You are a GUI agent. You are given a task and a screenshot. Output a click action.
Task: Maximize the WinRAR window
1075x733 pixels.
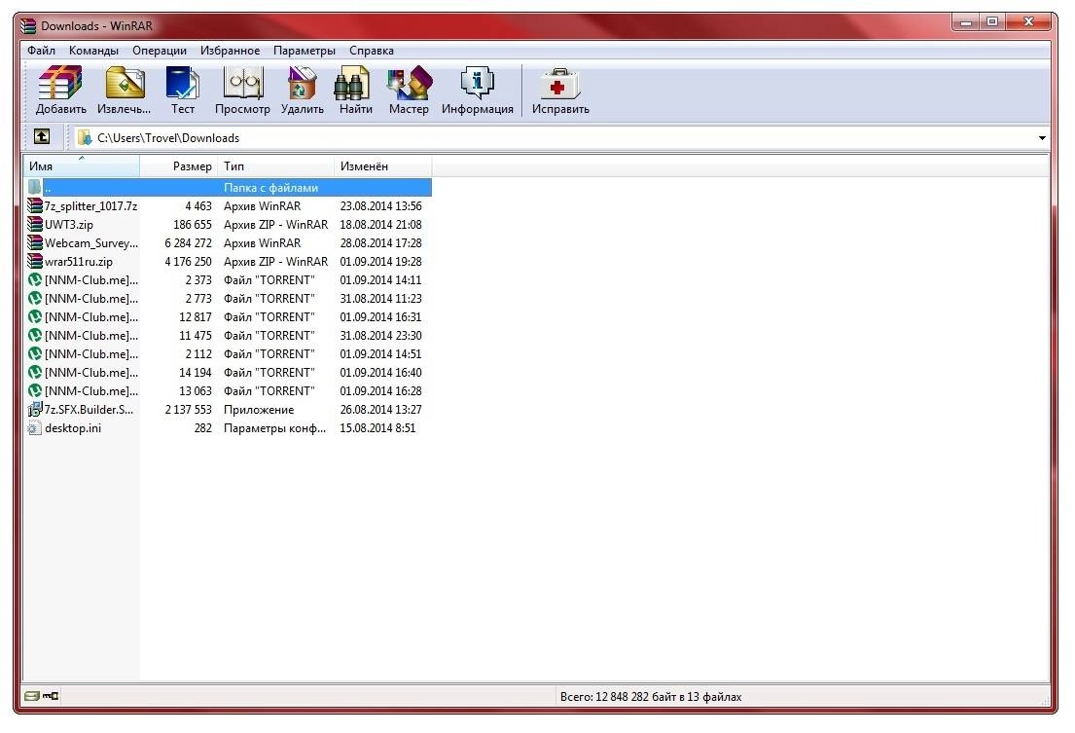pyautogui.click(x=992, y=22)
